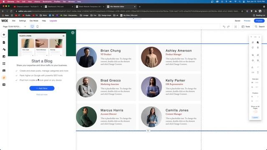Switch to Channel content YouTube tab
This screenshot has width=267, height=150.
(28, 7)
